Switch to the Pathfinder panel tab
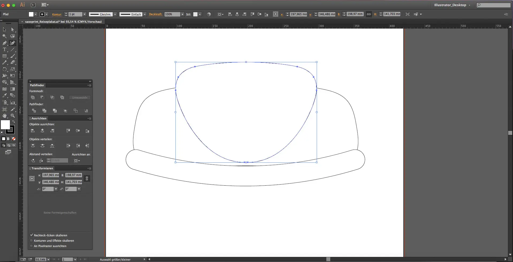 tap(37, 85)
